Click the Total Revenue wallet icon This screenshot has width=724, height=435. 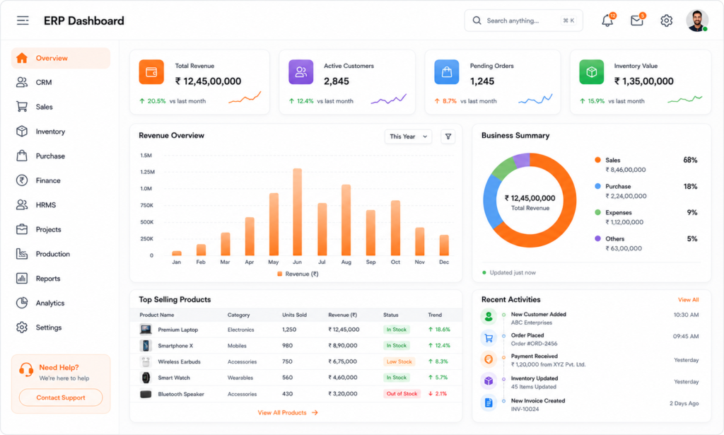(x=151, y=72)
